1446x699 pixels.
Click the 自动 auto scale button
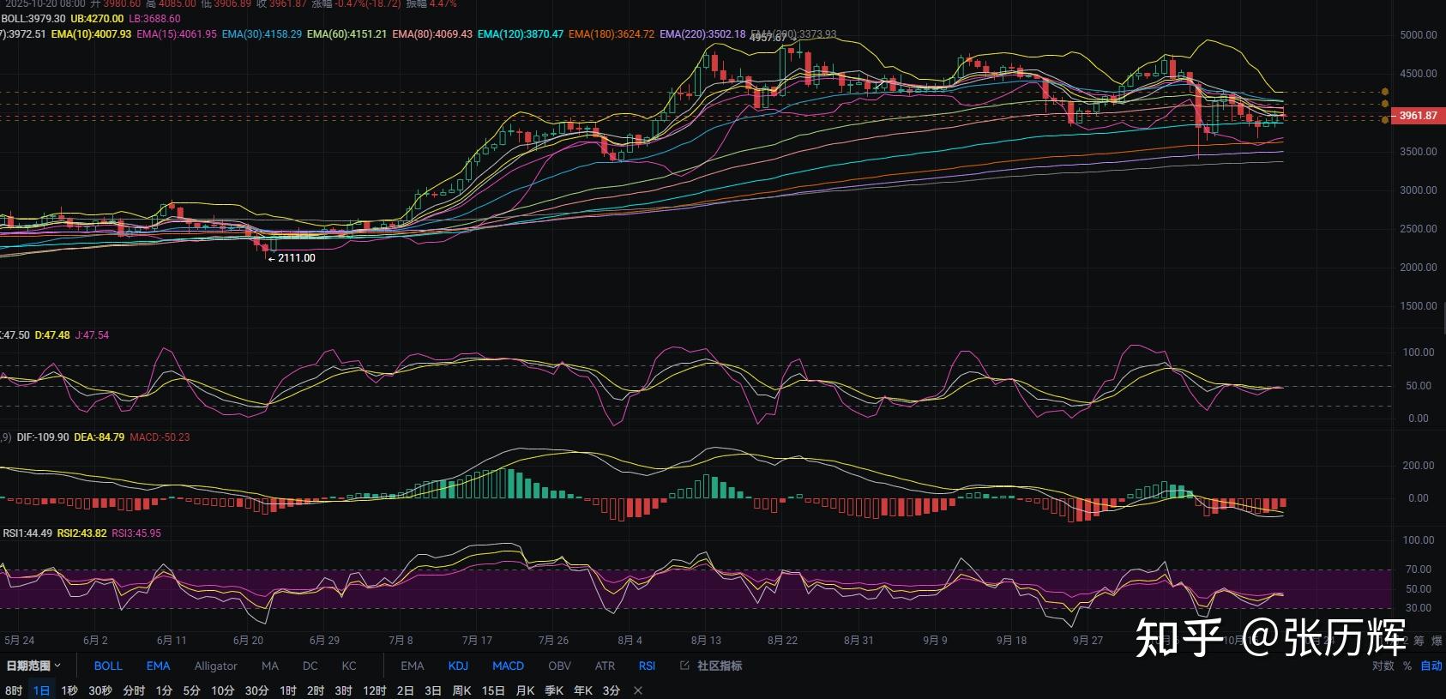point(1431,666)
